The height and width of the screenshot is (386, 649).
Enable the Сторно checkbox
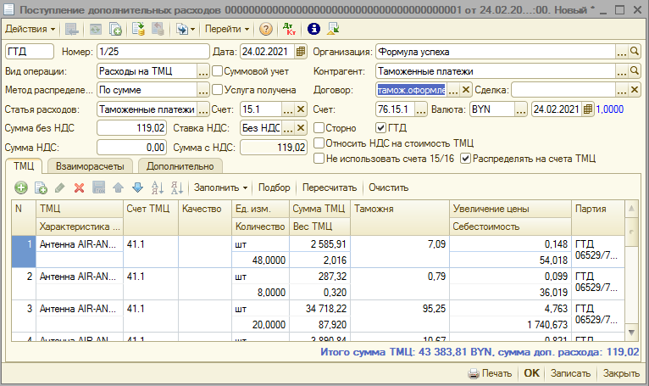pyautogui.click(x=319, y=127)
